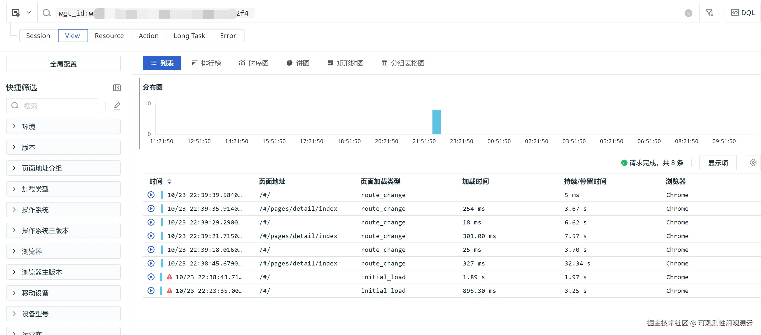Show the 饼图 pie chart view
Screen dimensions: 761x335
[298, 63]
